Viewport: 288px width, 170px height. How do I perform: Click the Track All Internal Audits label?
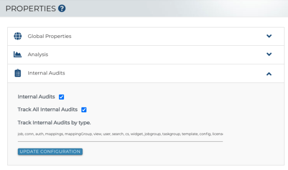coord(48,109)
